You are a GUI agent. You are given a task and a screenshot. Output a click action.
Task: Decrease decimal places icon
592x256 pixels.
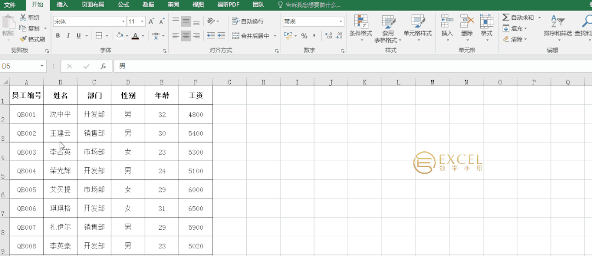click(x=339, y=36)
